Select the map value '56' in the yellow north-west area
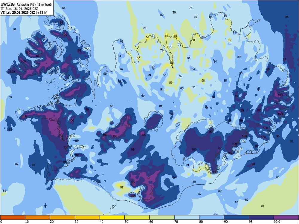 [138, 58]
